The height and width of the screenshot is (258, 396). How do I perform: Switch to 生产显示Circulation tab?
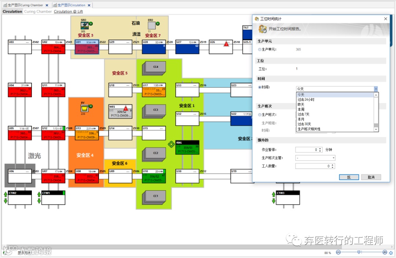(71, 5)
